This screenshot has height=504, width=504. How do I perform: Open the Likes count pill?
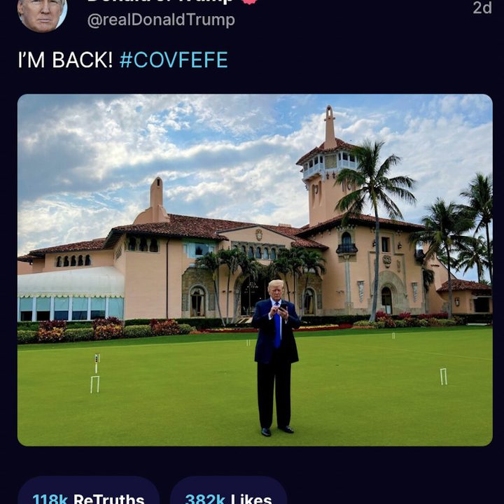[x=228, y=494]
